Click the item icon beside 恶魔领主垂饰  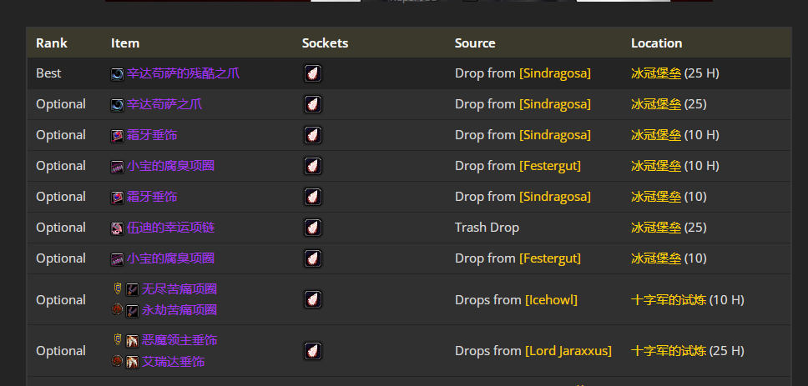[x=132, y=340]
